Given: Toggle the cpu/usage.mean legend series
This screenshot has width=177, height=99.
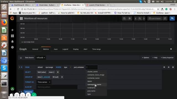Looking at the screenshot, I should click(x=29, y=42).
